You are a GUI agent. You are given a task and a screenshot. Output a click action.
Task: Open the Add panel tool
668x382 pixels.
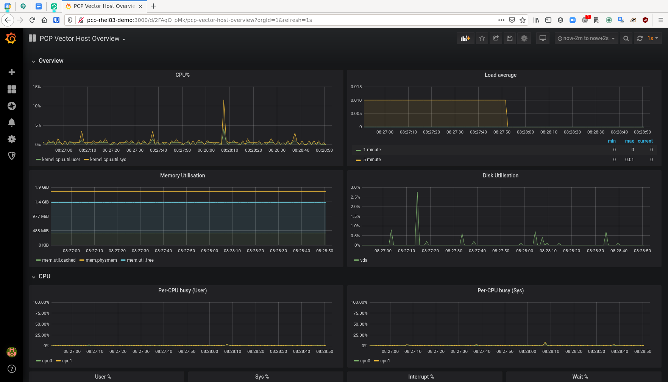tap(465, 38)
